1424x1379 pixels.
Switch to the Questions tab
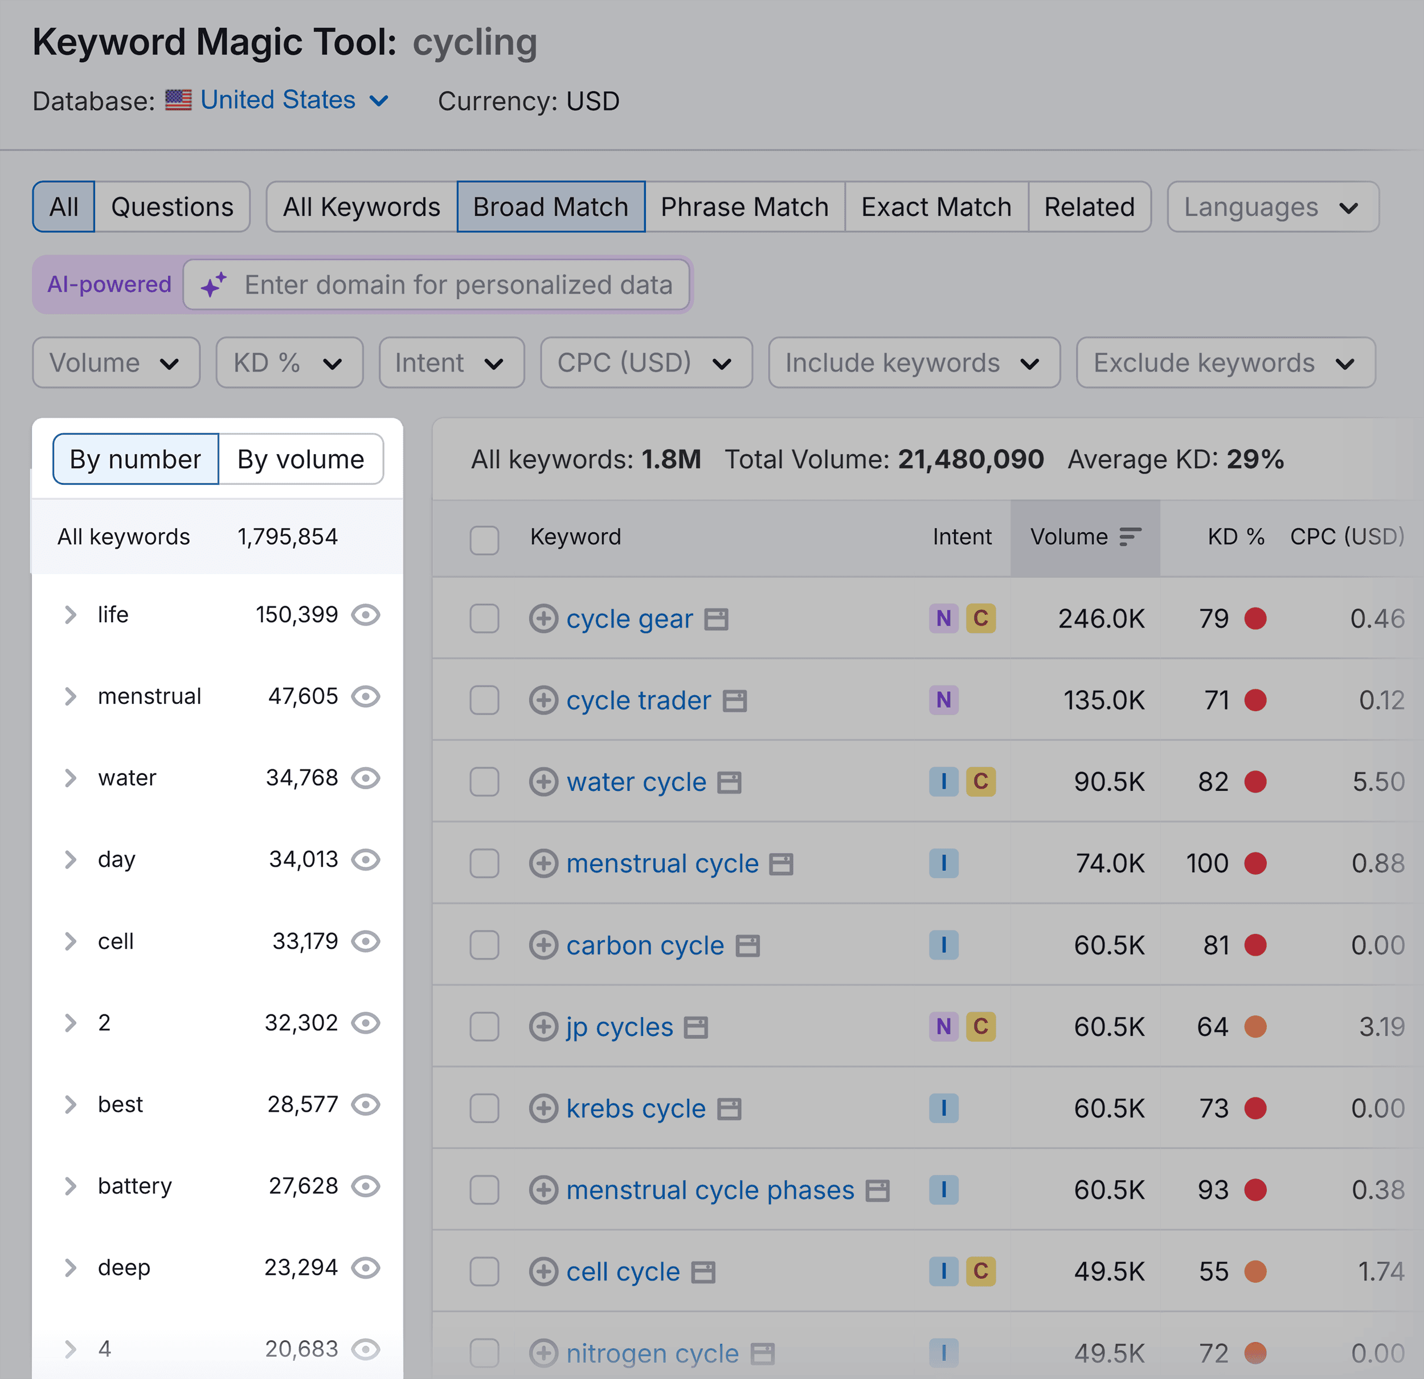pos(172,206)
